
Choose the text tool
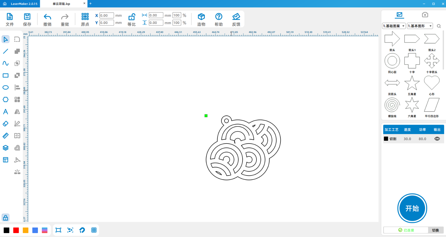coord(6,112)
